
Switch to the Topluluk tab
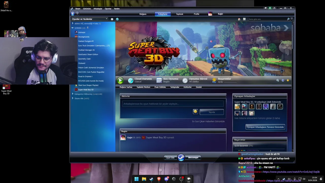click(x=180, y=14)
